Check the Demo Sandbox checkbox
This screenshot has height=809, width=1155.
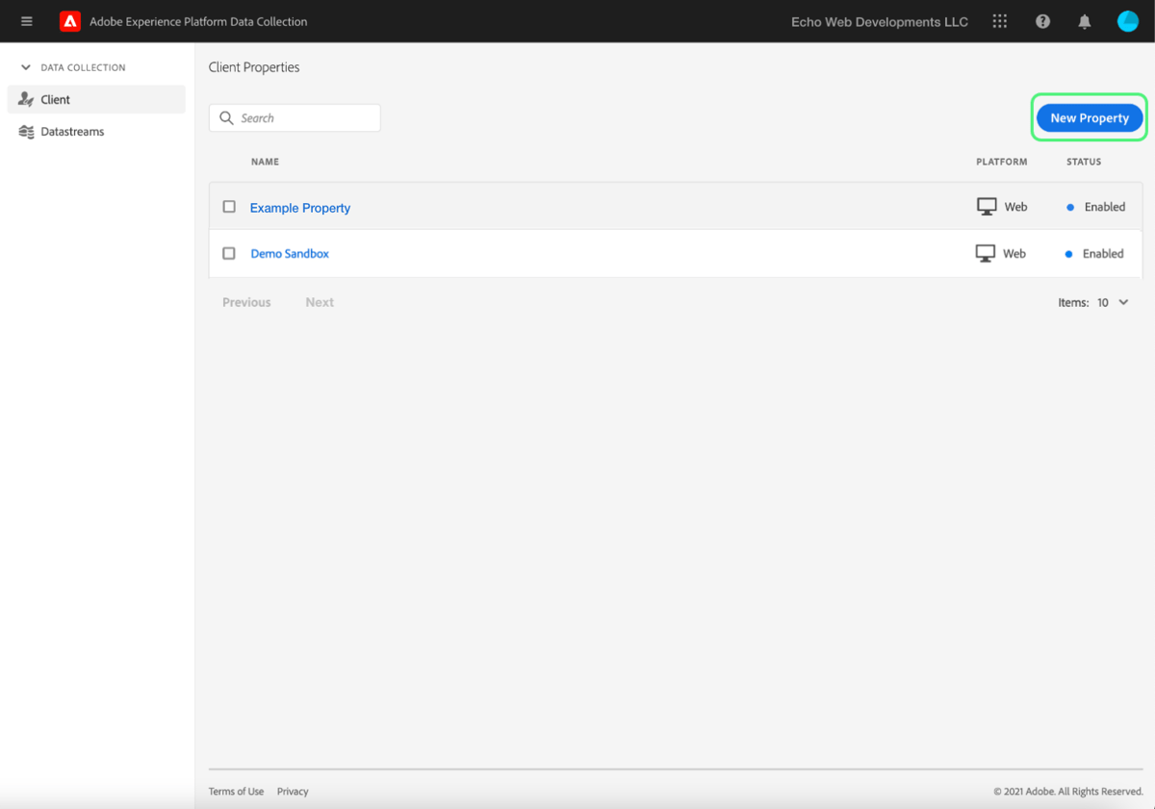click(228, 253)
